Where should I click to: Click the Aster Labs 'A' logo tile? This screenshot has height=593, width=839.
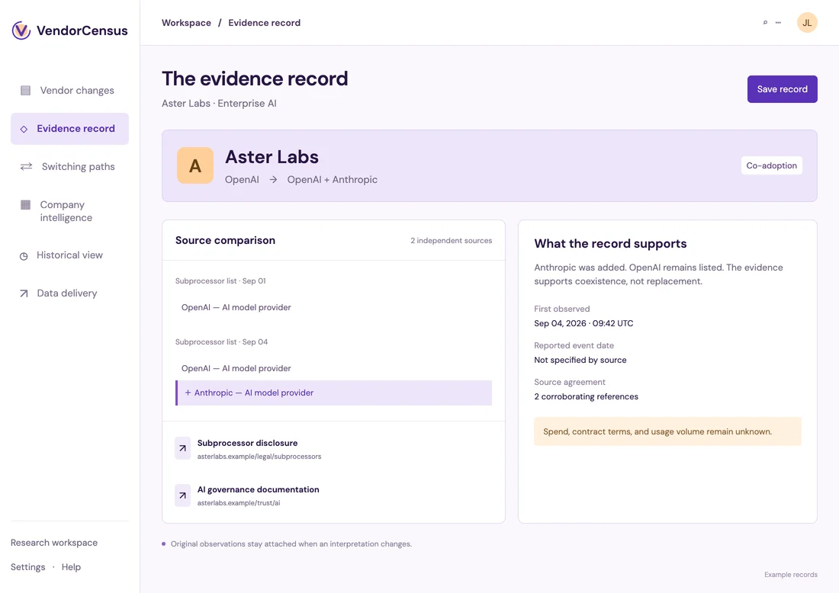195,165
